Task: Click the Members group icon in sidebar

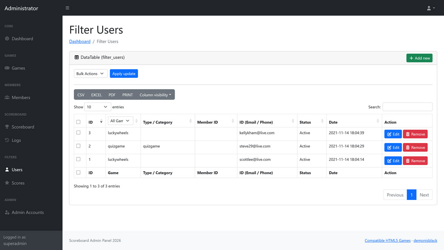Action: tap(7, 98)
